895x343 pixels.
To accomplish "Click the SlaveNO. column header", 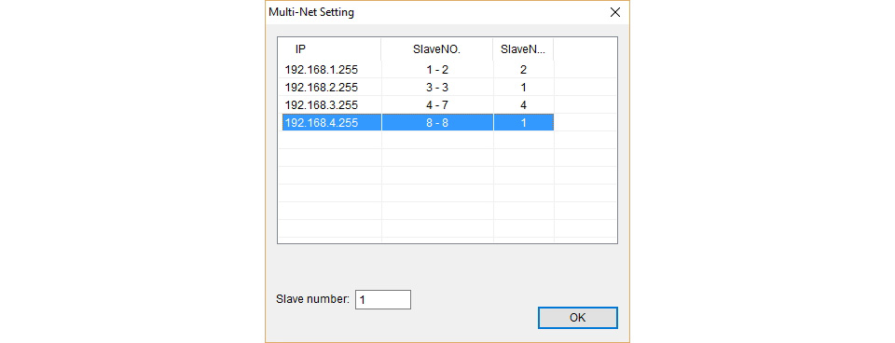I will click(437, 49).
